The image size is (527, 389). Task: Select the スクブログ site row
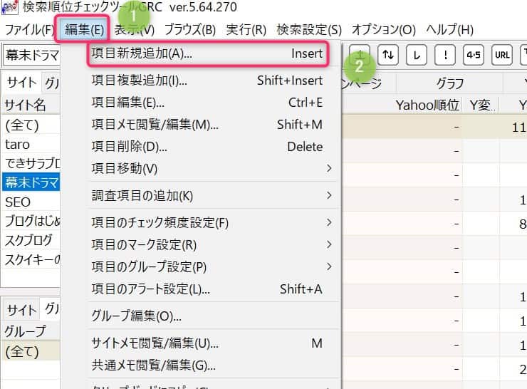coord(31,240)
